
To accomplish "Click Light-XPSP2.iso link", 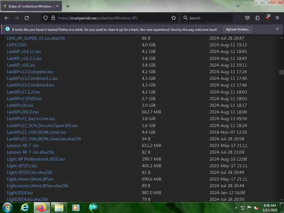I will coord(22,166).
